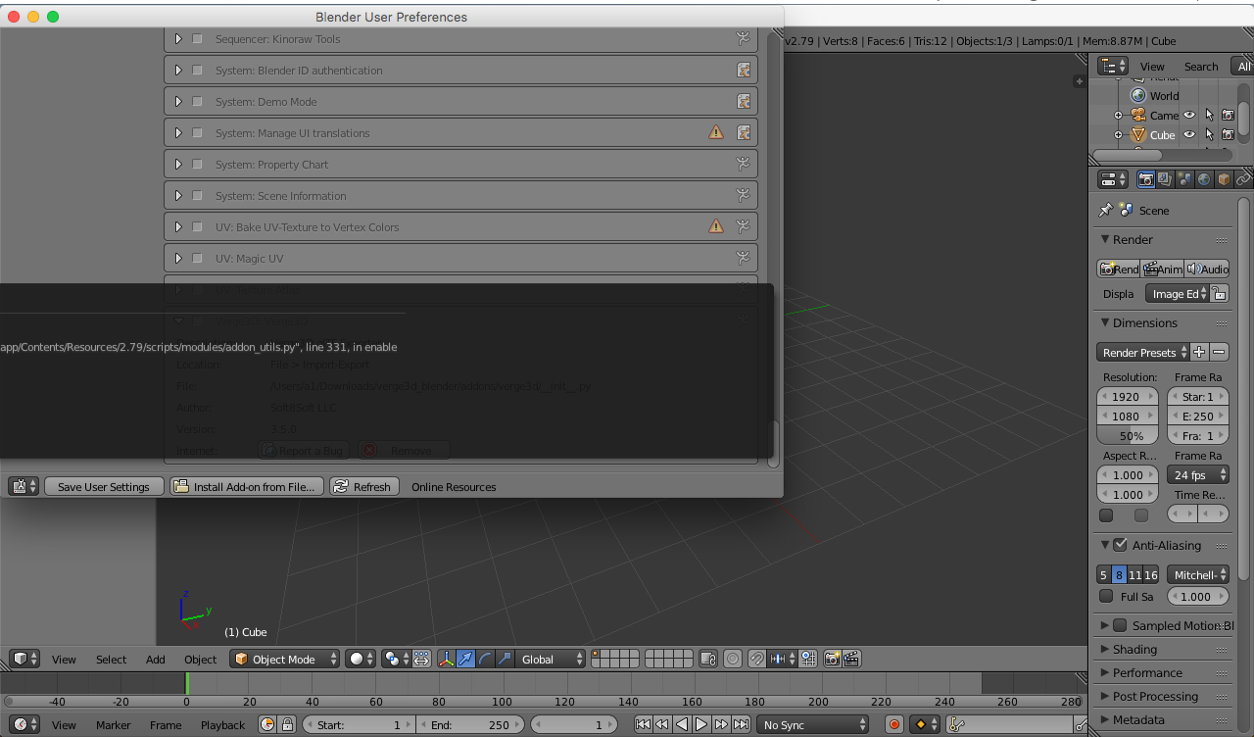Viewport: 1254px width, 737px height.
Task: Expand the Performance panel
Action: [1105, 672]
